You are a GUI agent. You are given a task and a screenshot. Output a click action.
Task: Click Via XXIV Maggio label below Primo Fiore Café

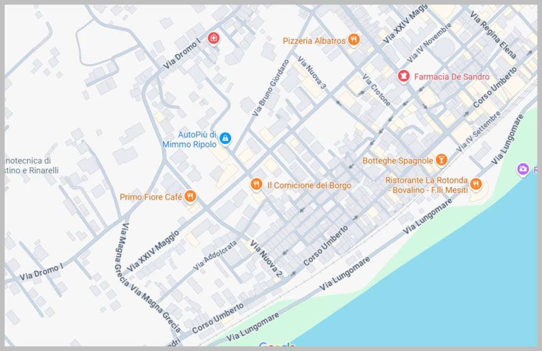[153, 251]
